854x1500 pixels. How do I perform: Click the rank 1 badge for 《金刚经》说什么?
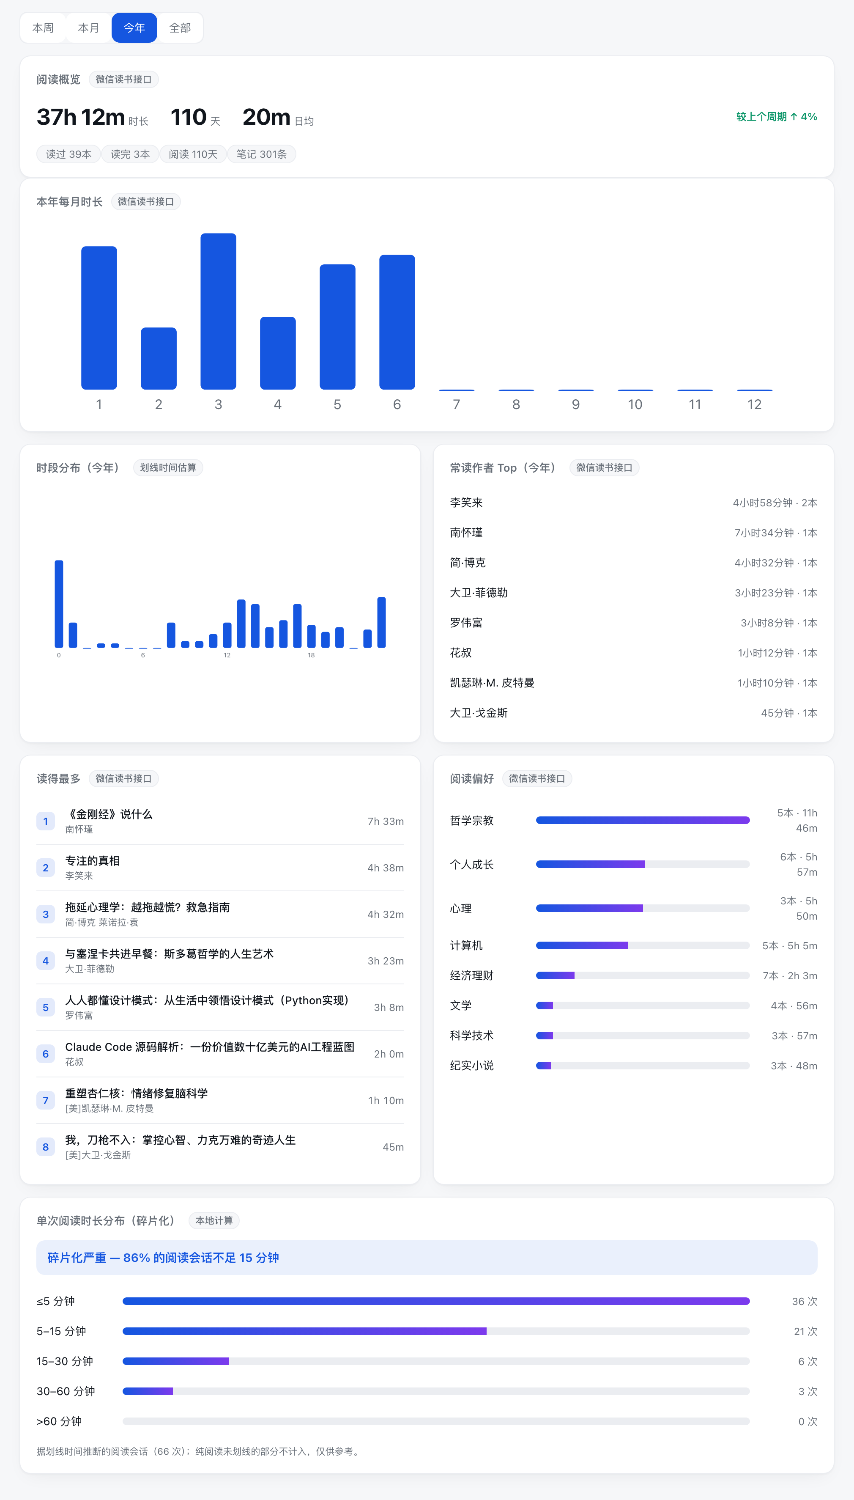coord(46,821)
